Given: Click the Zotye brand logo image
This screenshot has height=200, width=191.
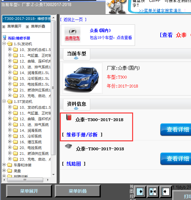Looking at the screenshot, I should point(72,35).
